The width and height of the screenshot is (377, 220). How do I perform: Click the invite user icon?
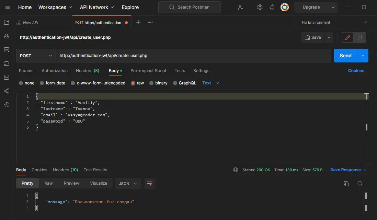tap(240, 7)
